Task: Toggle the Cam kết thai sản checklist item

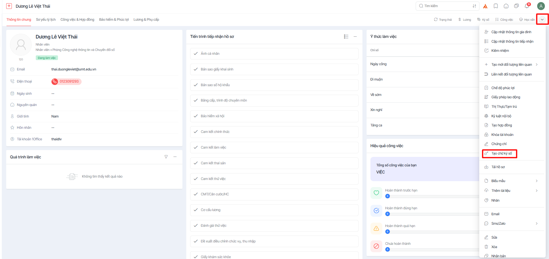Action: [196, 163]
